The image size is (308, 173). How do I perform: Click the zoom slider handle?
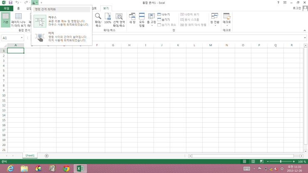tap(281, 161)
